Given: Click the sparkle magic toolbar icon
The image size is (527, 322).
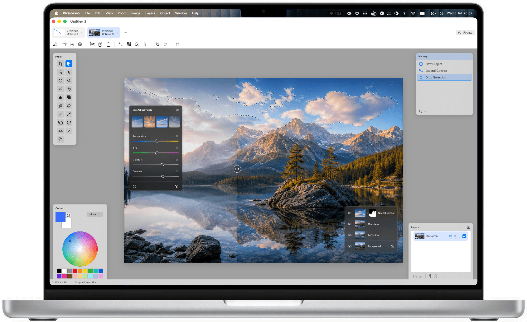Looking at the screenshot, I should click(145, 44).
